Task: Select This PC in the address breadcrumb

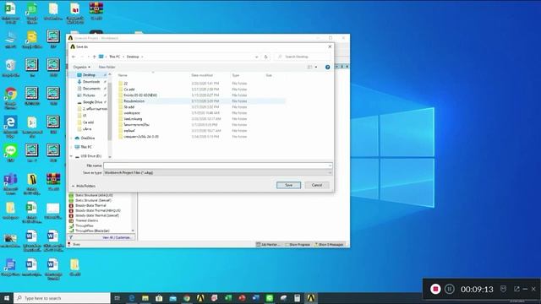Action: (x=115, y=57)
